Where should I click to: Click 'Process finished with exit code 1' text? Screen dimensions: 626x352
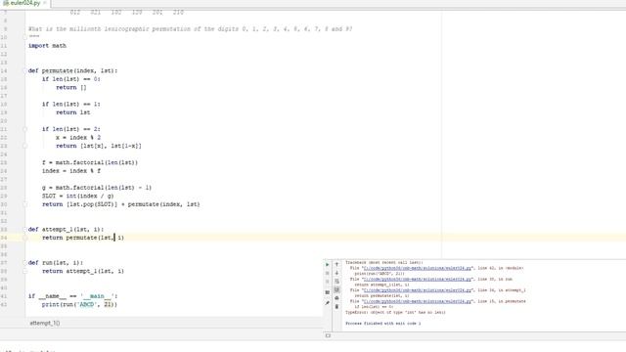click(382, 324)
